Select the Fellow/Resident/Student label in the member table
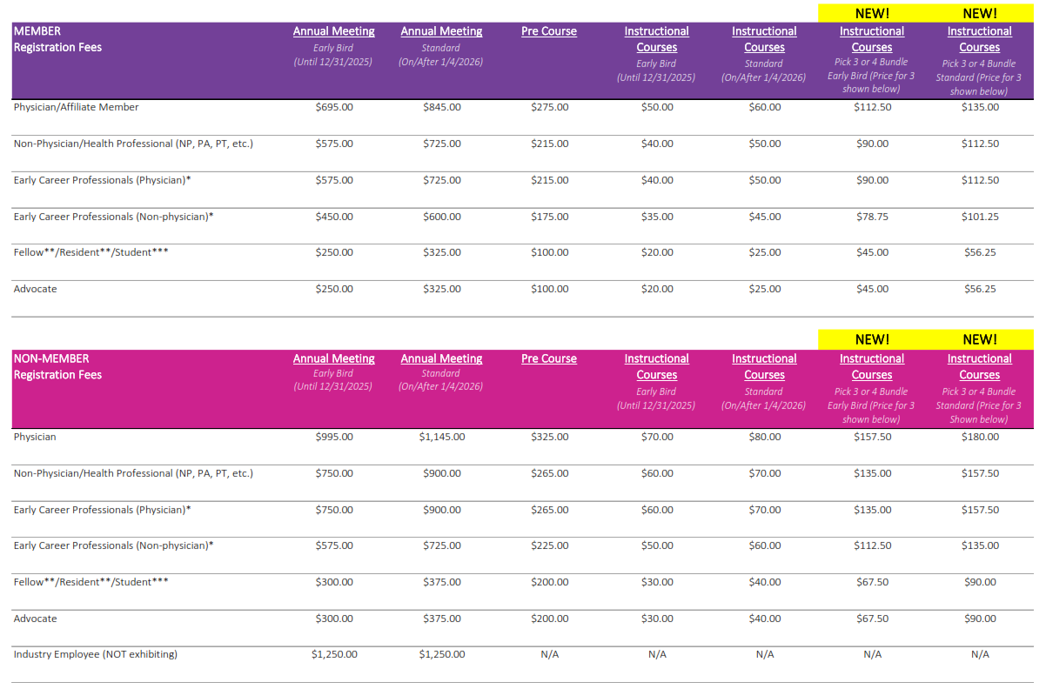1046x689 pixels. coord(91,252)
